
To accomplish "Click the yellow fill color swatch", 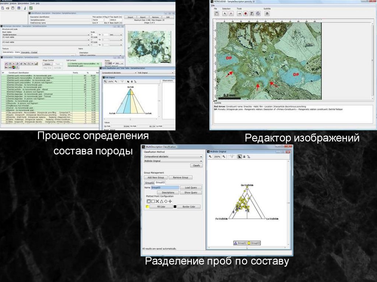I will 147,207.
